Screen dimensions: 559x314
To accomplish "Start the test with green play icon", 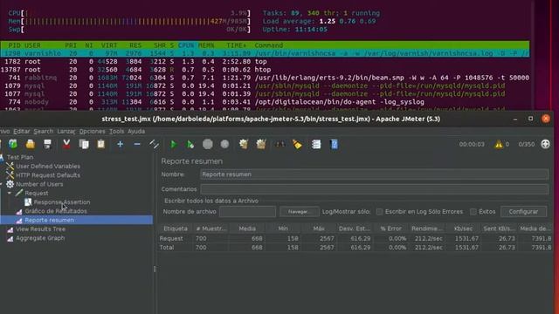I will click(174, 144).
